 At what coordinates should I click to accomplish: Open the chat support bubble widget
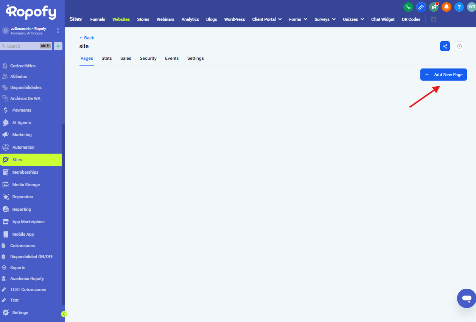coord(466,299)
